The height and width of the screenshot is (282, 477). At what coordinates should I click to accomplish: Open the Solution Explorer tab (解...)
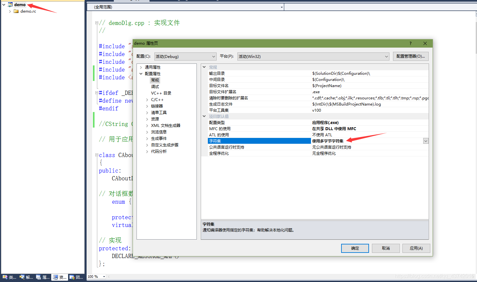point(27,277)
